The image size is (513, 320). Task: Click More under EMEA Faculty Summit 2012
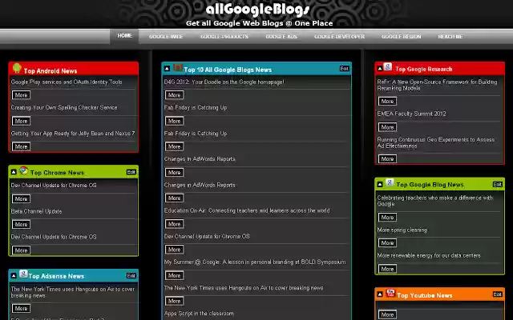(387, 127)
